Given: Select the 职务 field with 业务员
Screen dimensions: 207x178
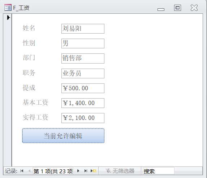Looking at the screenshot, I should tap(83, 73).
